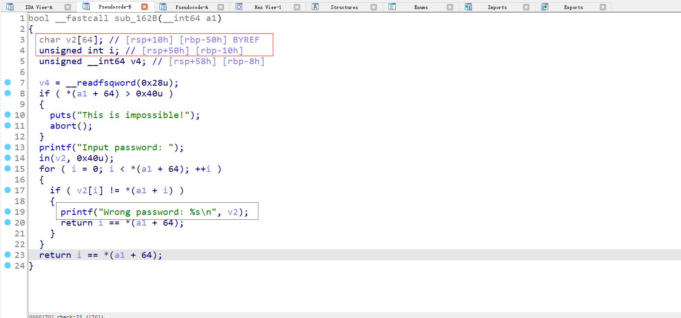The height and width of the screenshot is (318, 681).
Task: Click the char v2[64] declaration
Action: point(71,40)
